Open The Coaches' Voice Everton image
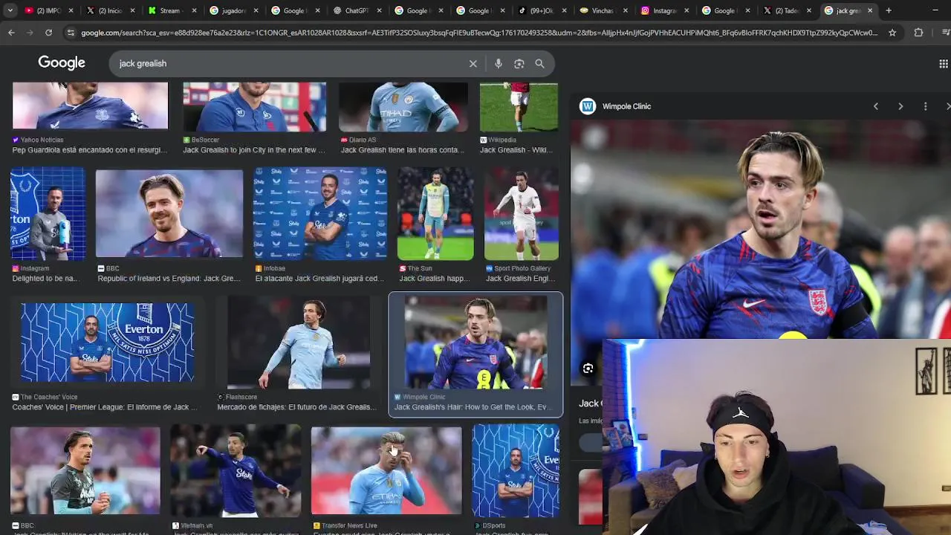Image resolution: width=951 pixels, height=535 pixels. [x=108, y=343]
